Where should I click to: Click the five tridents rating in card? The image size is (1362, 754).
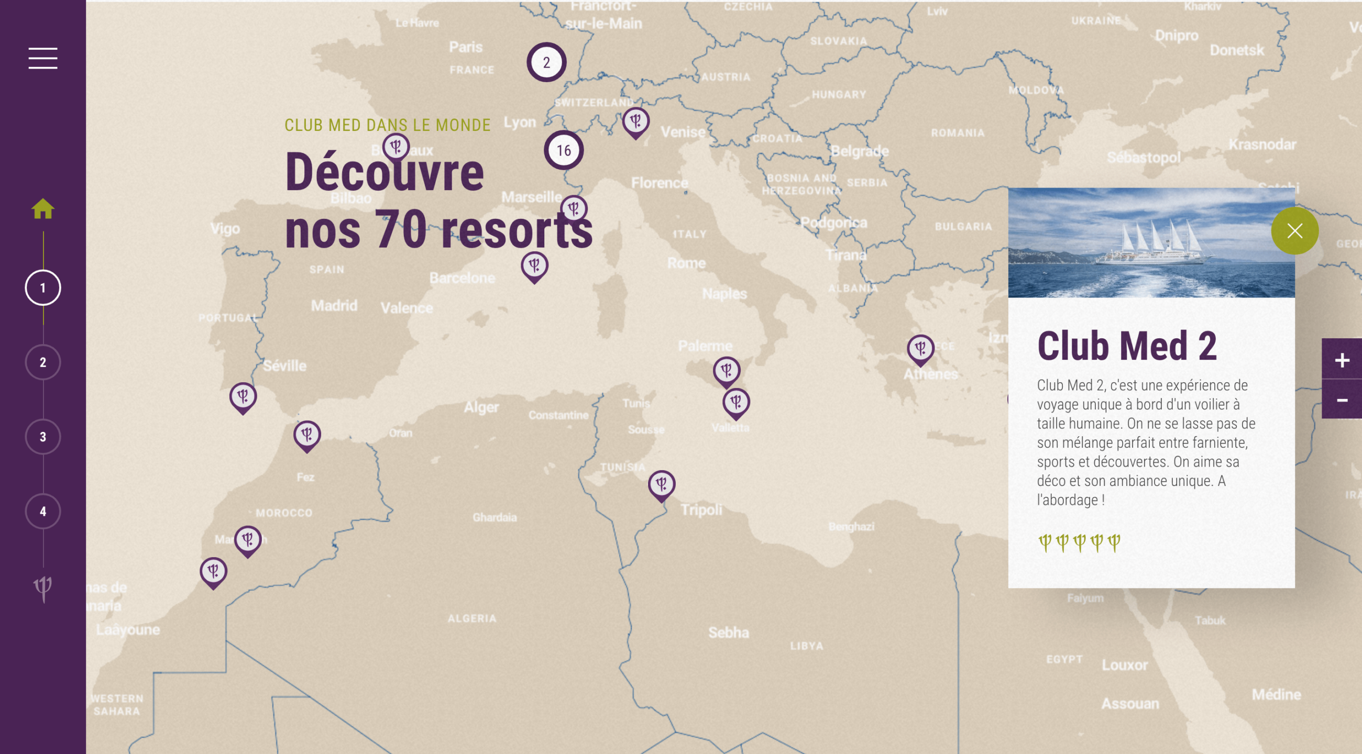pyautogui.click(x=1079, y=542)
